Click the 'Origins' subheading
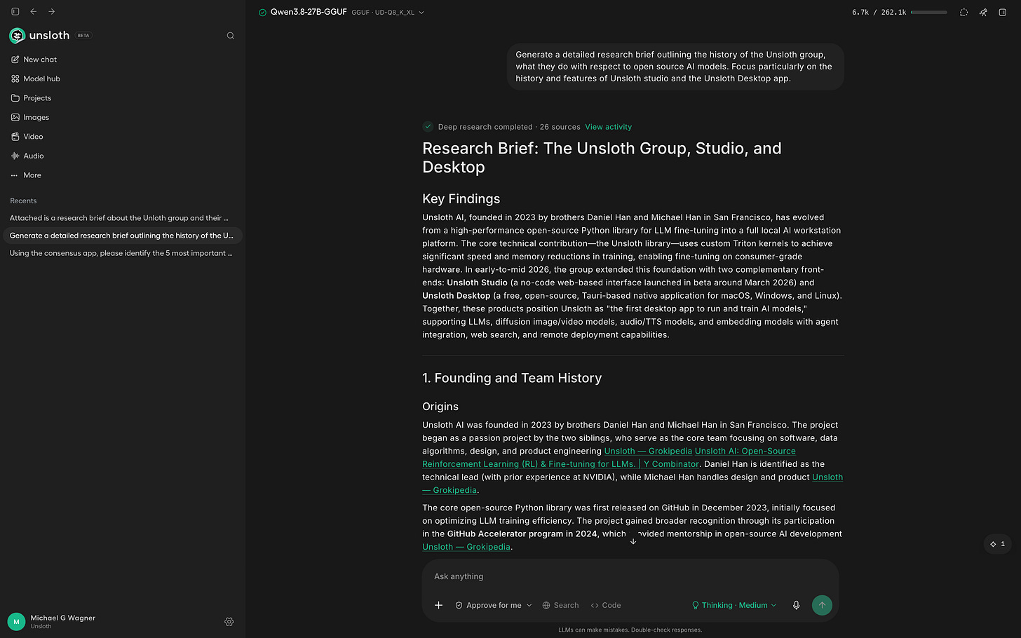Image resolution: width=1021 pixels, height=638 pixels. pyautogui.click(x=440, y=407)
